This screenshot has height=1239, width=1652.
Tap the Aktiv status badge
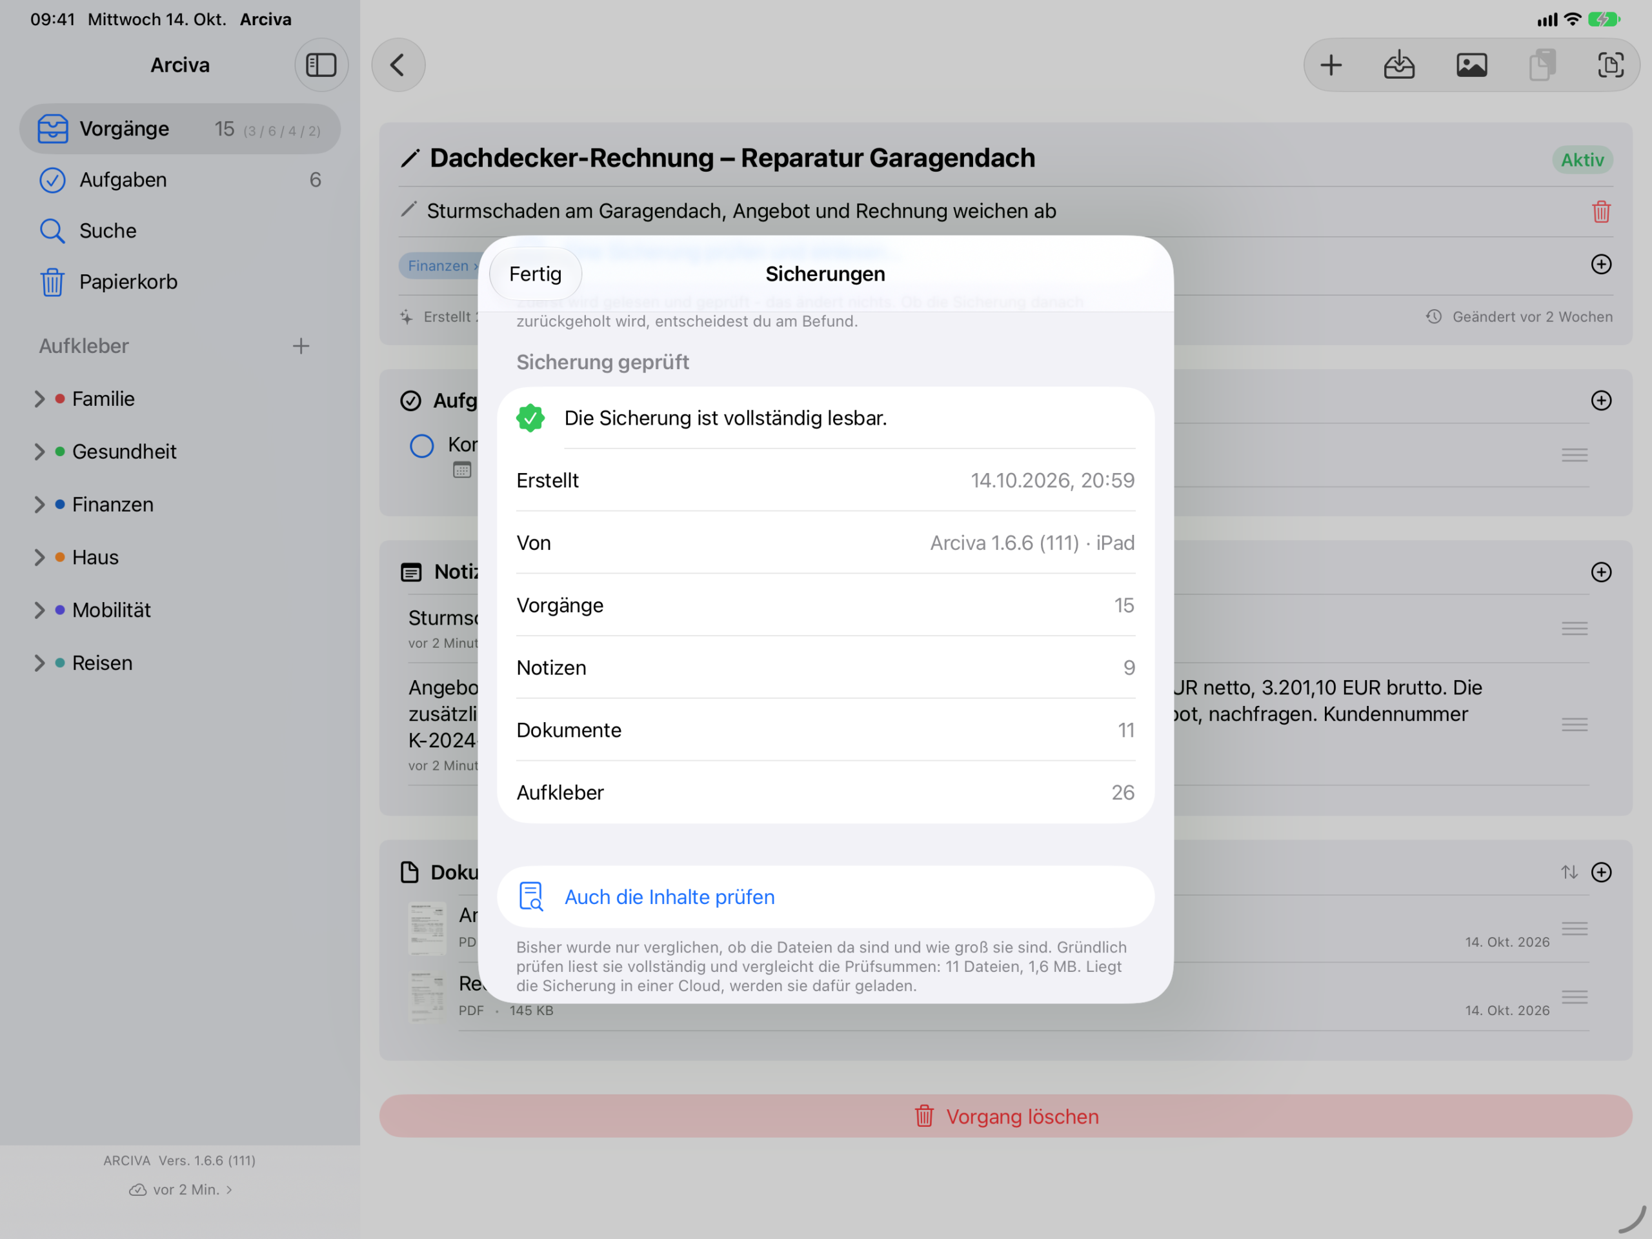coord(1582,160)
